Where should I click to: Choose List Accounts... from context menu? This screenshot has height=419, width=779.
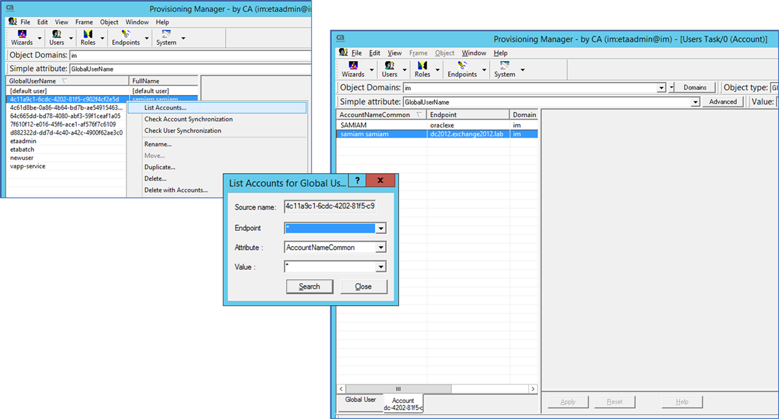click(217, 108)
